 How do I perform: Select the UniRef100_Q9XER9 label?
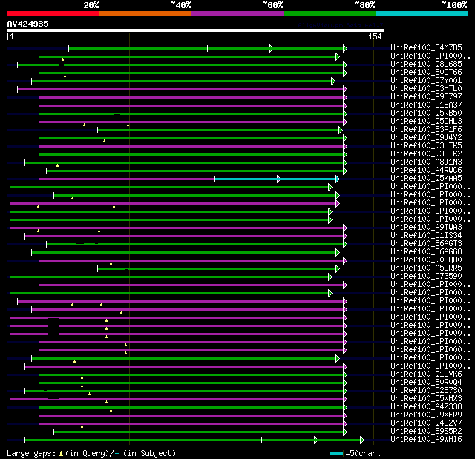(426, 415)
